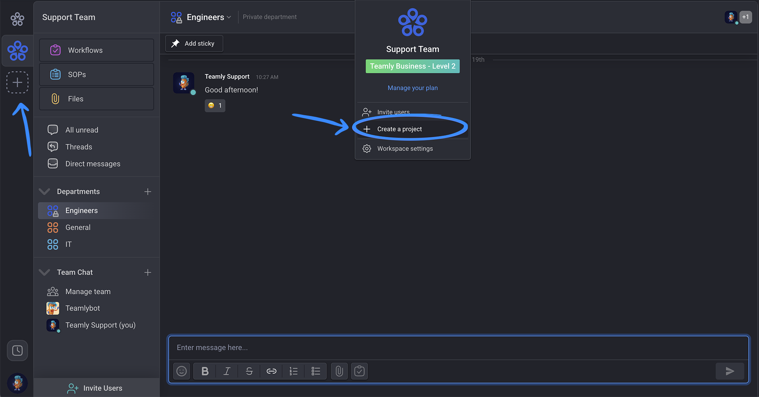Show All unread messages

click(x=82, y=130)
